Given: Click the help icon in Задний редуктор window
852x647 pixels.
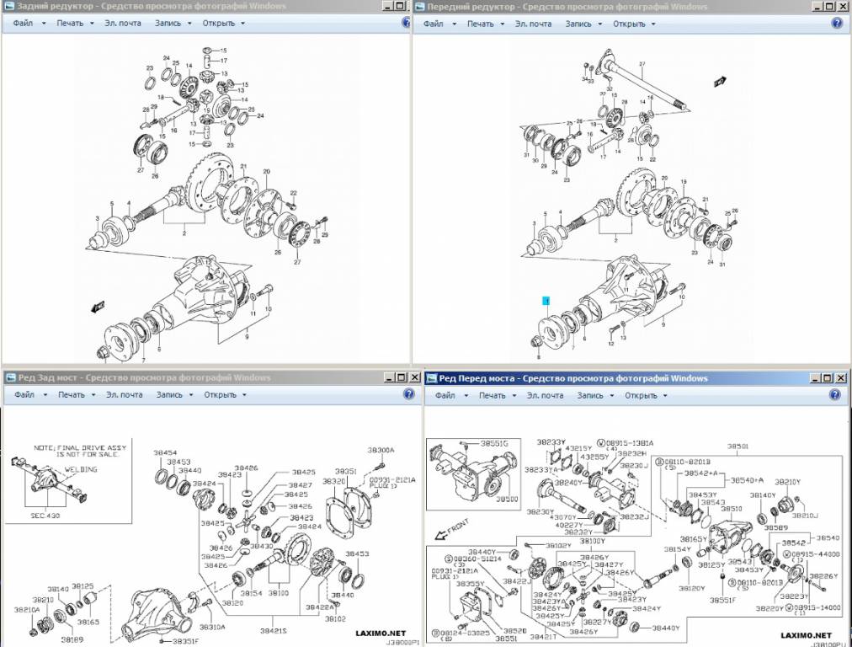Looking at the screenshot, I should coord(398,24).
